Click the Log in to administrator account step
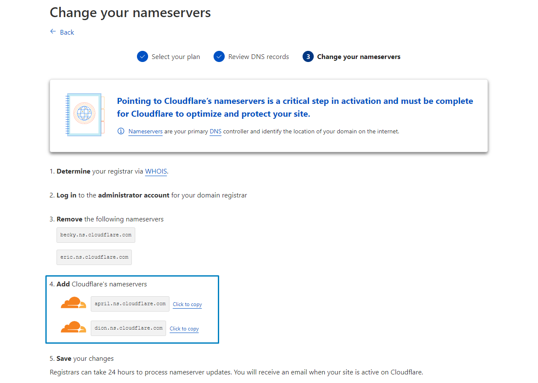The height and width of the screenshot is (383, 538). [148, 195]
